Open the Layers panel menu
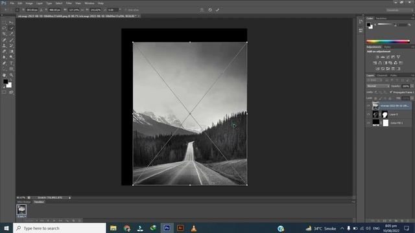Image resolution: width=415 pixels, height=233 pixels. (x=412, y=75)
